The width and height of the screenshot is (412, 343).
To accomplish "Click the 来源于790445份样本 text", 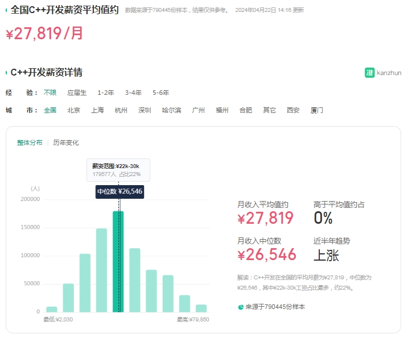I will (x=275, y=307).
